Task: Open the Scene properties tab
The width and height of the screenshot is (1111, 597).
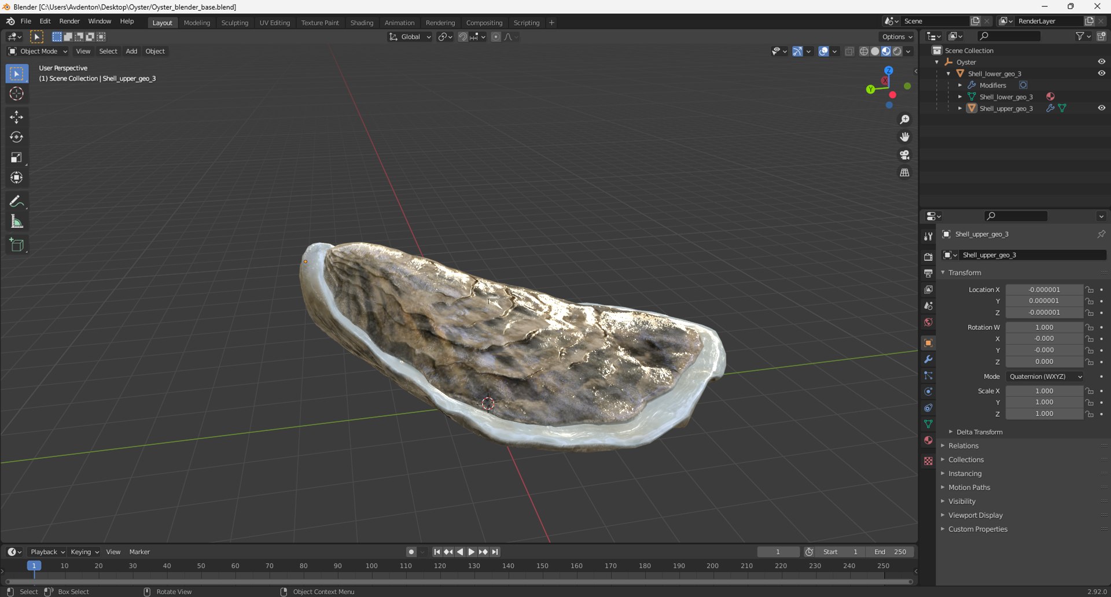Action: point(928,305)
